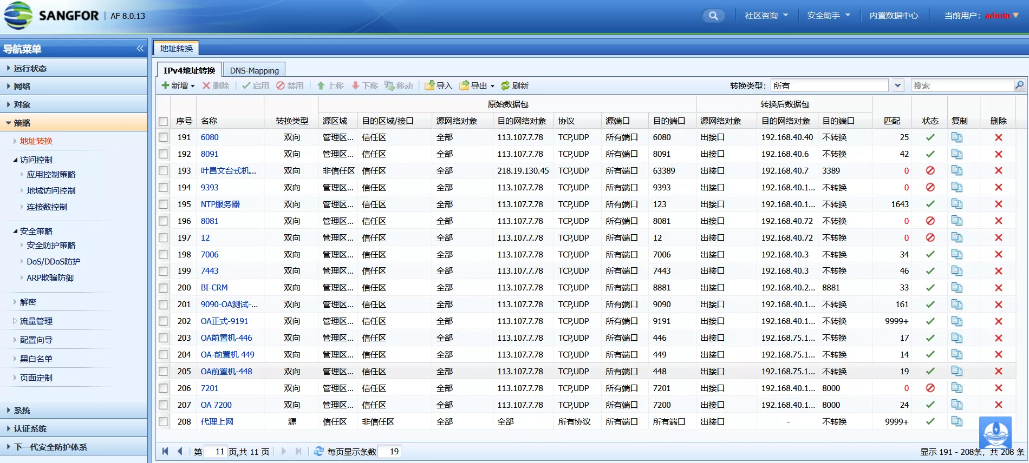Open the floating robot assistant icon
The height and width of the screenshot is (463, 1029).
(x=995, y=433)
